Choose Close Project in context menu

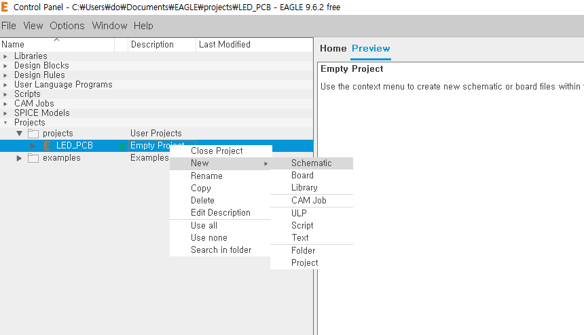point(221,151)
